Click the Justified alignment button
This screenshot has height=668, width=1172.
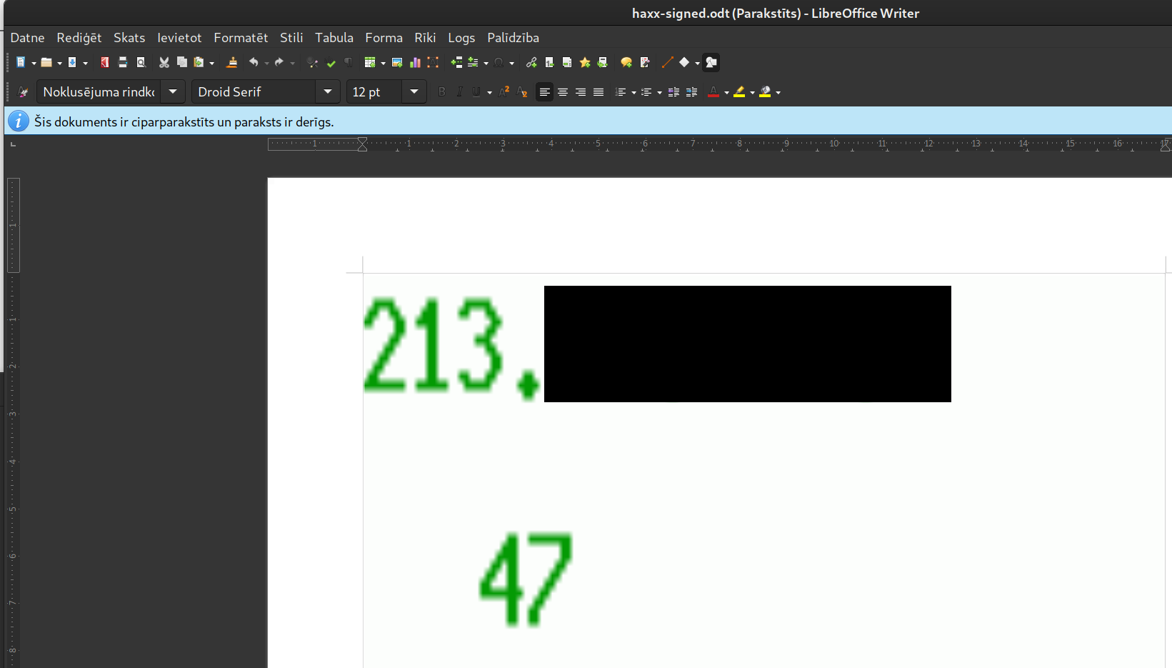[x=598, y=92]
